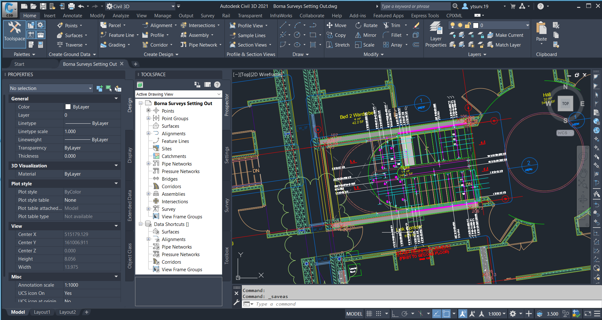Click the Undo arrow icon
602x320 pixels.
81,6
